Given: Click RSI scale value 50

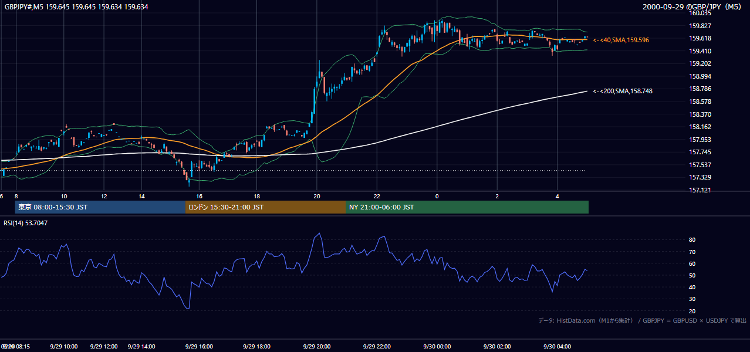Looking at the screenshot, I should pos(692,275).
